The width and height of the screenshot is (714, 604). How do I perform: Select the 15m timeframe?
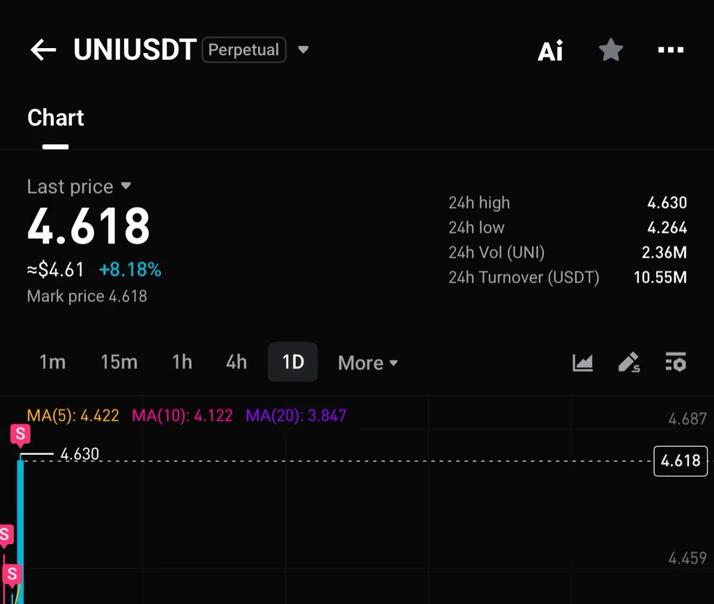pos(119,362)
